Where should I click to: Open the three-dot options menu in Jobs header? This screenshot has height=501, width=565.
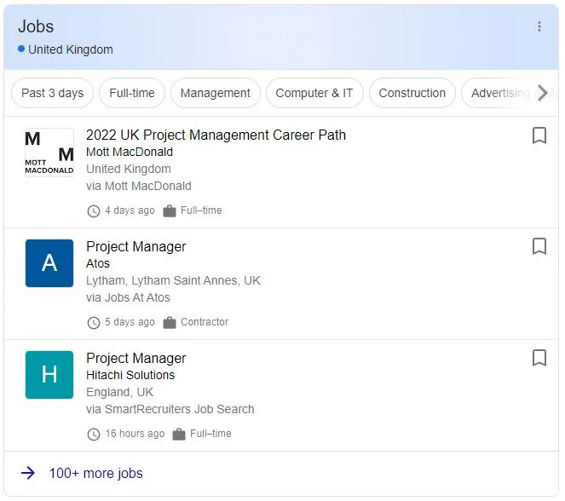click(539, 26)
